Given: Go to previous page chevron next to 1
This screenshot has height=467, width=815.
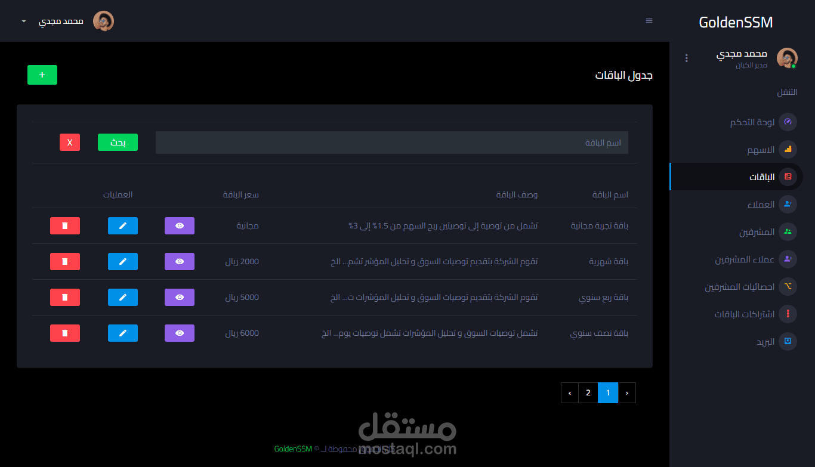Looking at the screenshot, I should [x=627, y=392].
